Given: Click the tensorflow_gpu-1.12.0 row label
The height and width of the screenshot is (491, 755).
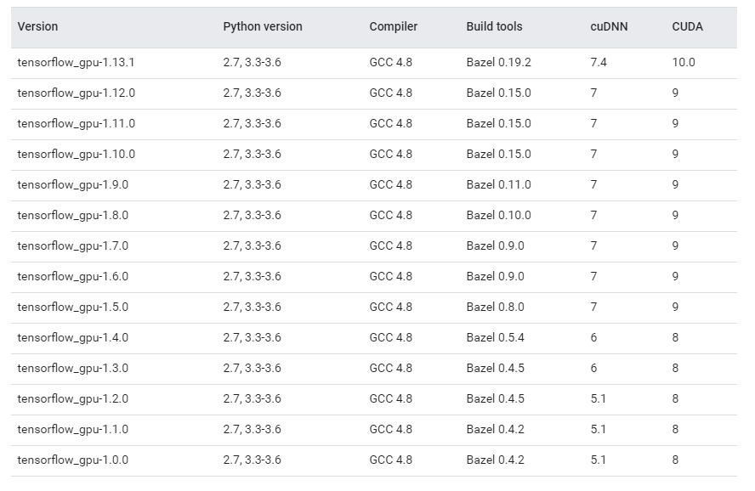Looking at the screenshot, I should pyautogui.click(x=76, y=93).
